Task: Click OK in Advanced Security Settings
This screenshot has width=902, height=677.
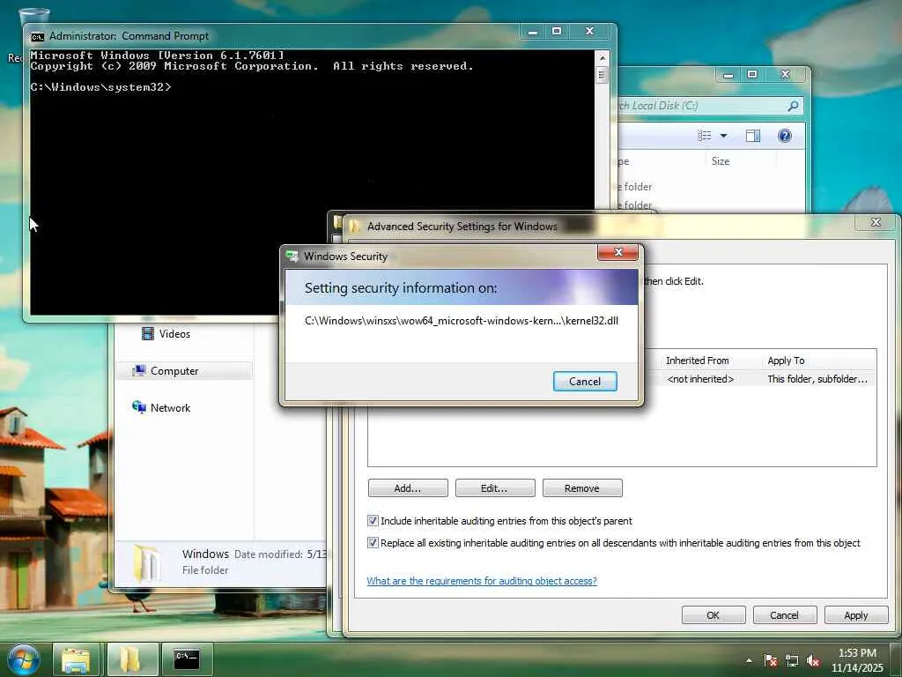Action: point(713,614)
